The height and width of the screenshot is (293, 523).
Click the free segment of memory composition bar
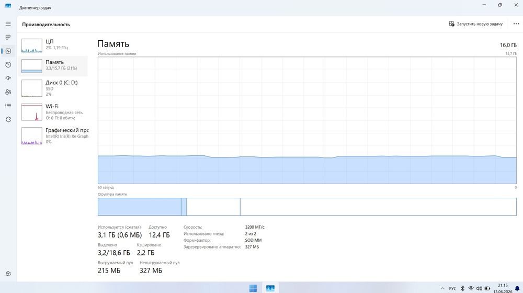378,207
